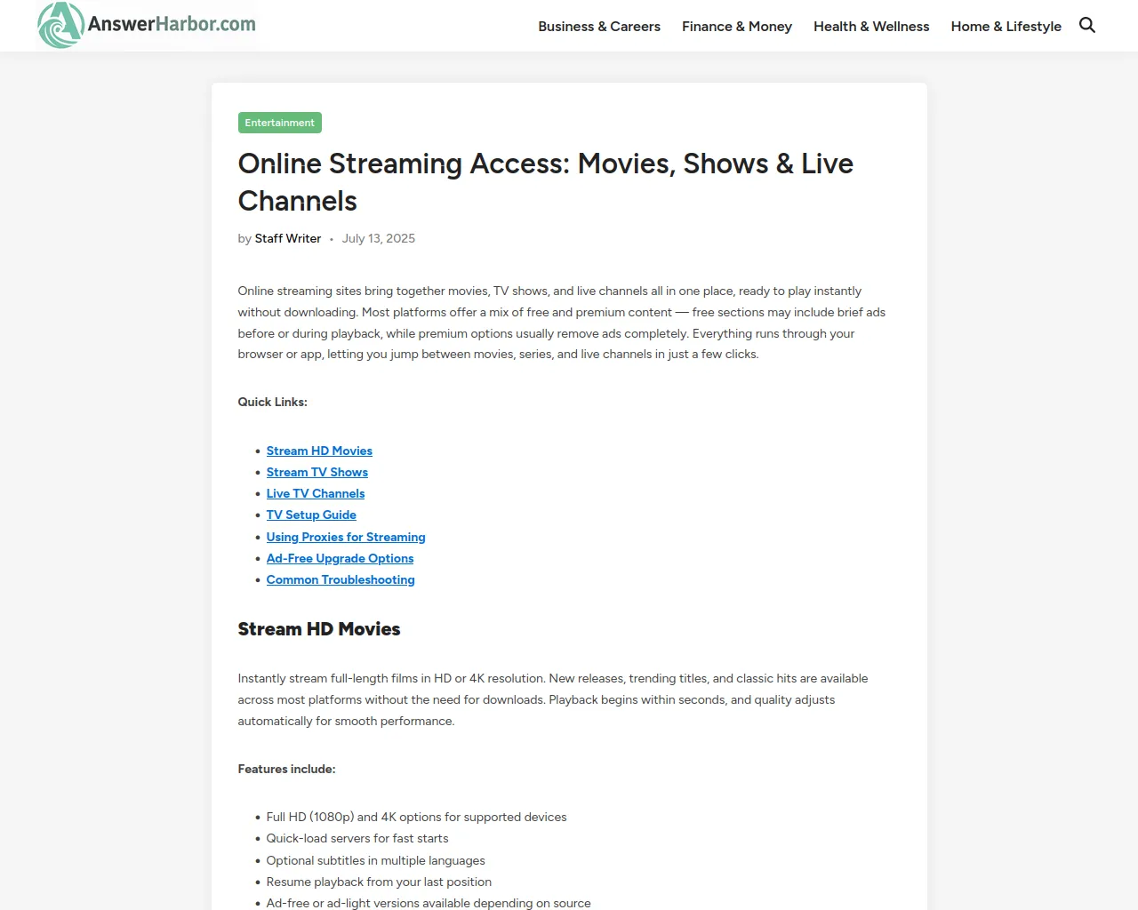The height and width of the screenshot is (910, 1138).
Task: Click the July 13, 2025 publish date
Action: pyautogui.click(x=378, y=238)
